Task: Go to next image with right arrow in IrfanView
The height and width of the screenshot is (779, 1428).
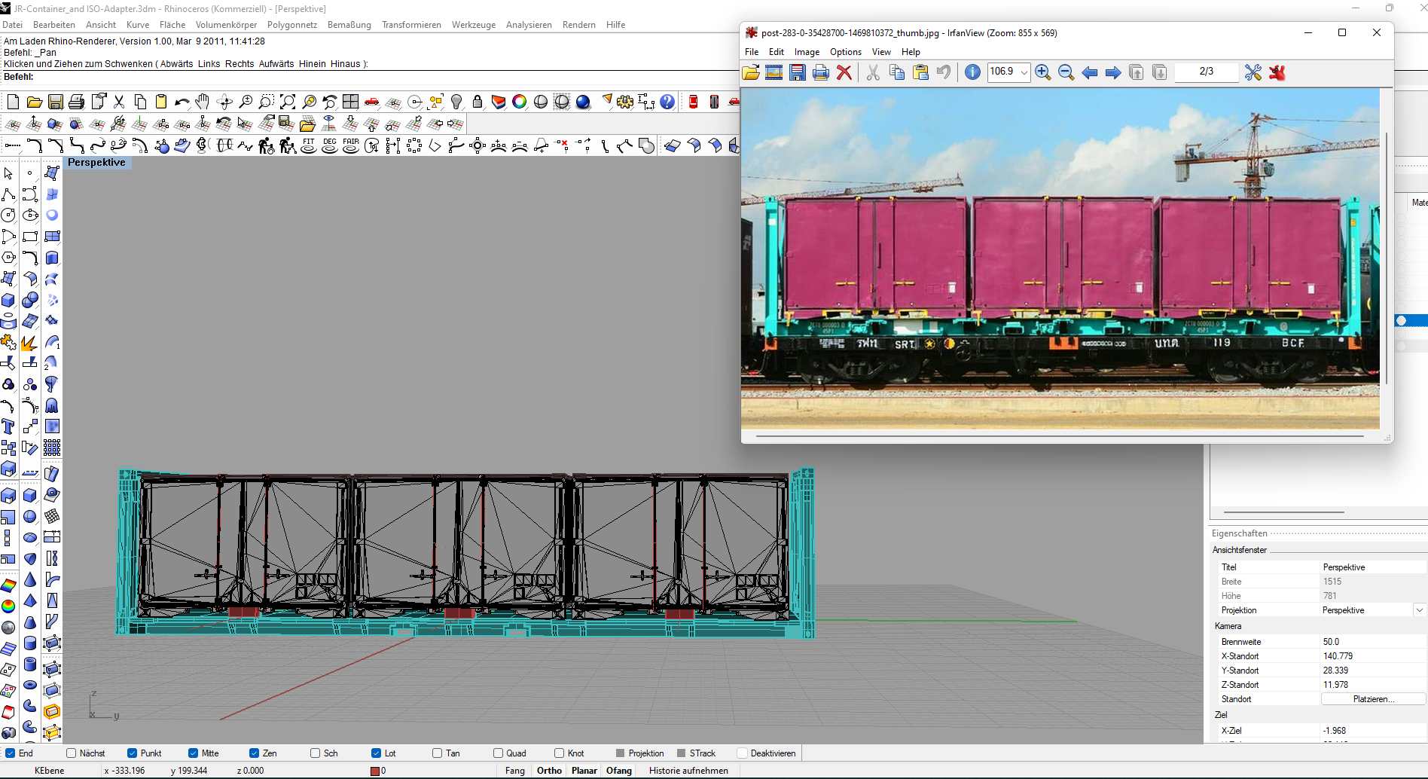Action: coord(1113,72)
